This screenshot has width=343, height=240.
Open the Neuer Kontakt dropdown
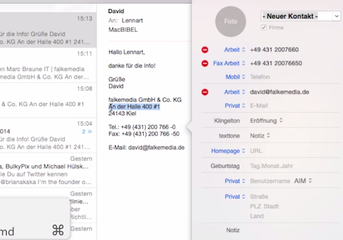click(x=300, y=16)
